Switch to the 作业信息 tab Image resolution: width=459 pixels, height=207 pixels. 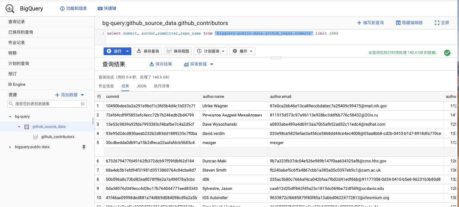tap(106, 86)
